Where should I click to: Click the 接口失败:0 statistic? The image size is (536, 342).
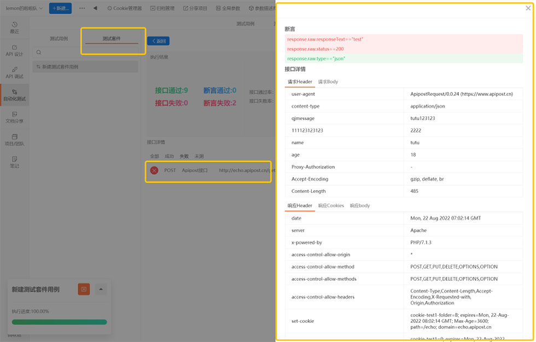click(171, 103)
